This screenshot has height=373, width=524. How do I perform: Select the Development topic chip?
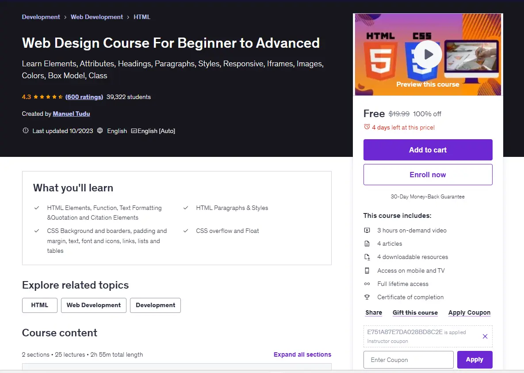coord(155,305)
